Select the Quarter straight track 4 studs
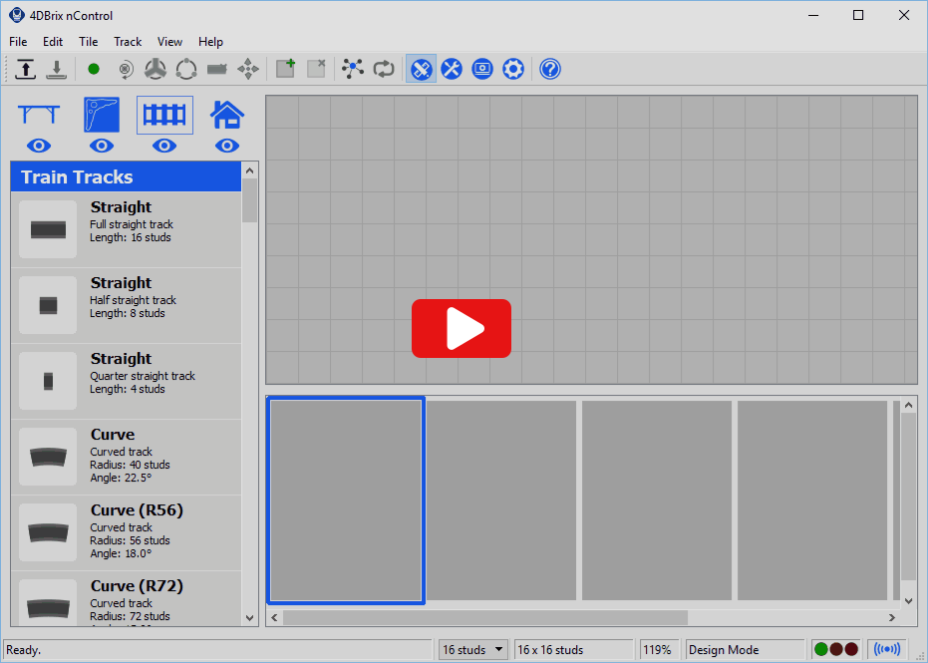The height and width of the screenshot is (663, 928). (126, 381)
